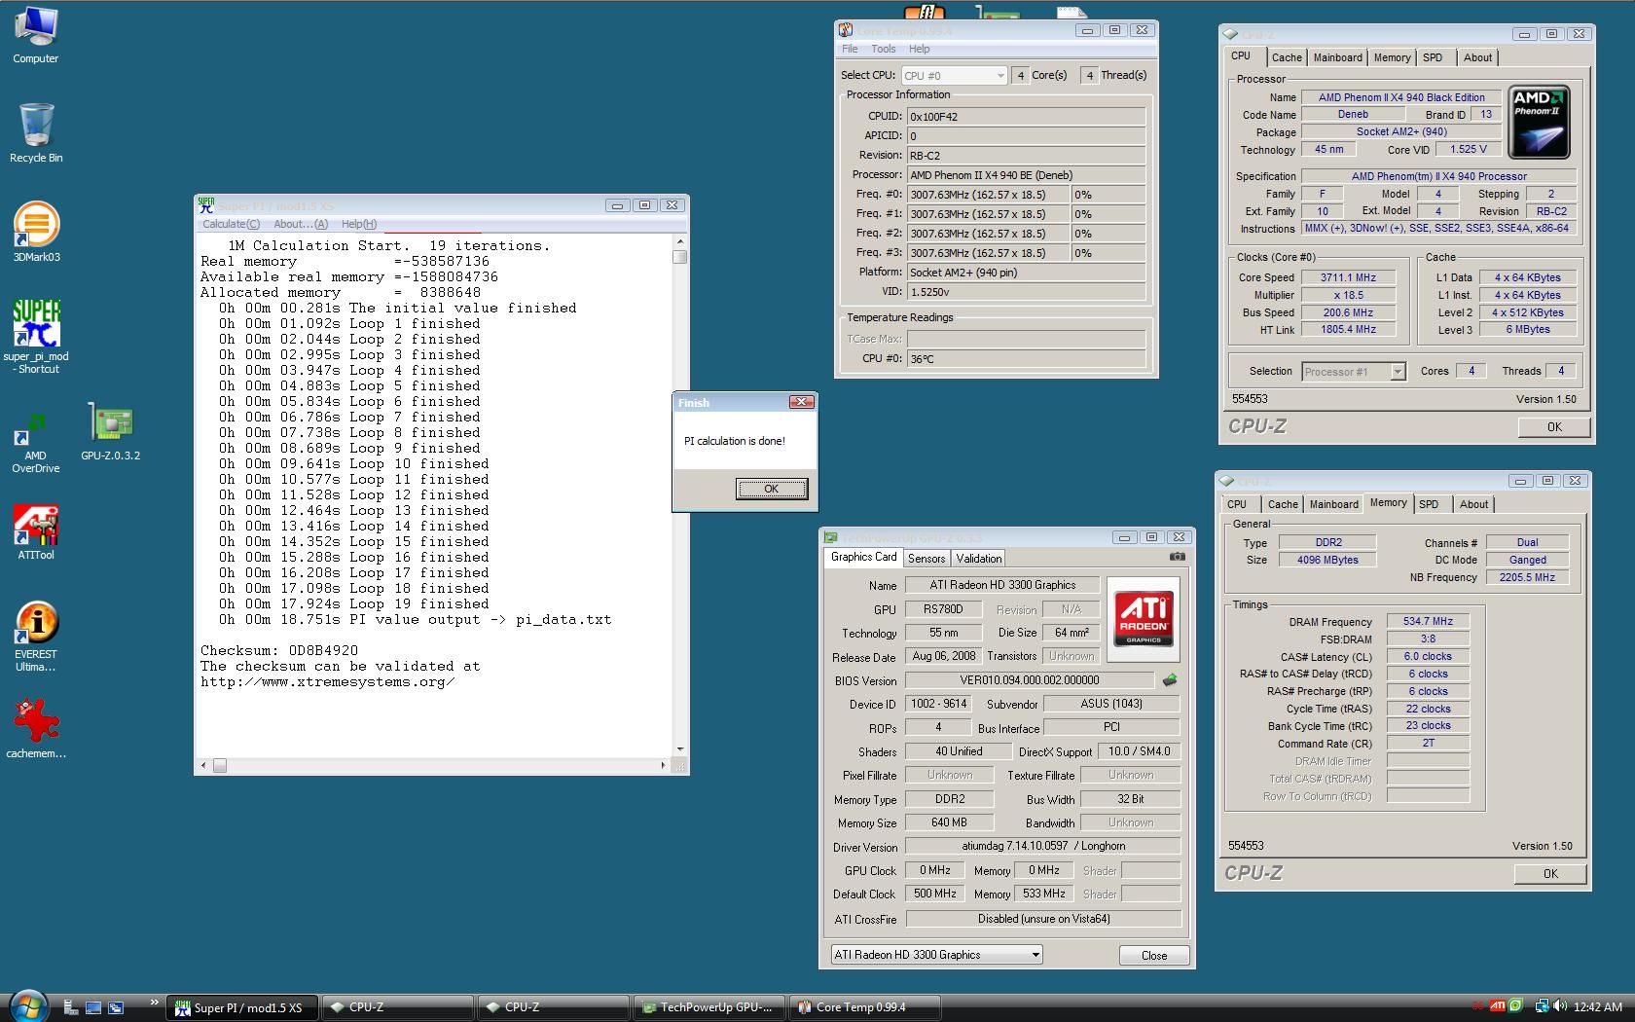Click the volume speaker tray icon
This screenshot has height=1022, width=1635.
(x=1559, y=1006)
